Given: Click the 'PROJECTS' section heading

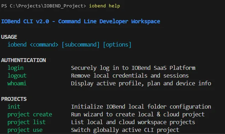Looking at the screenshot, I should pyautogui.click(x=14, y=99).
